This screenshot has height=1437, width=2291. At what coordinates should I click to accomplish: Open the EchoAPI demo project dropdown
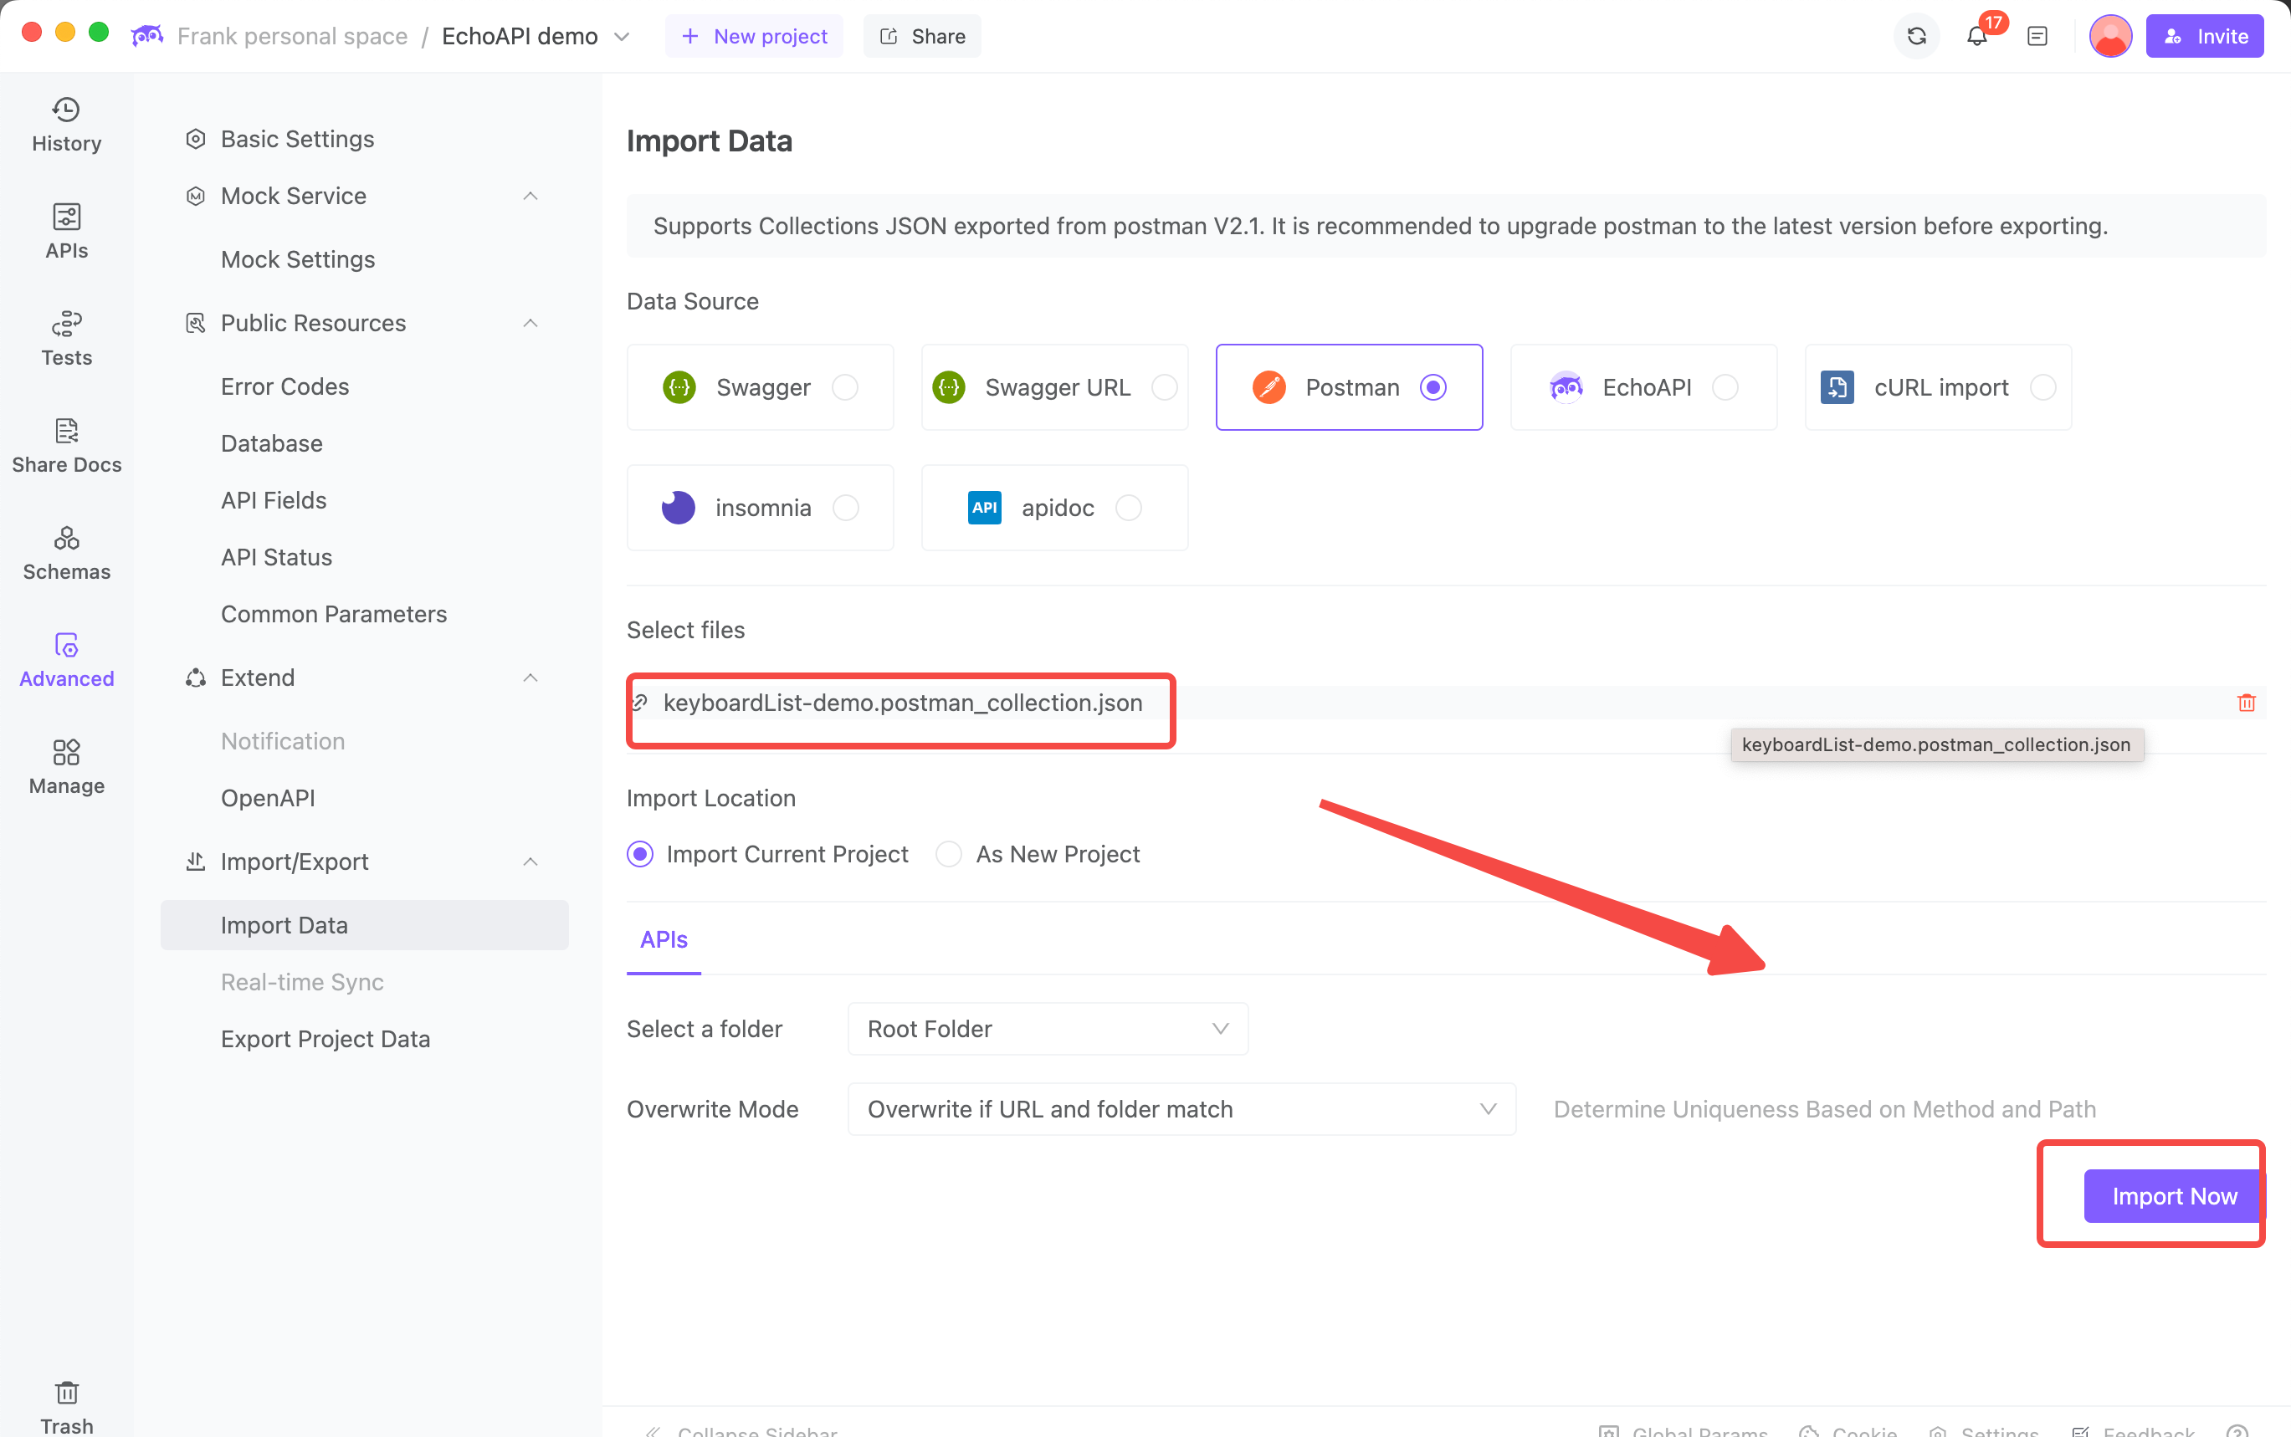click(x=622, y=36)
